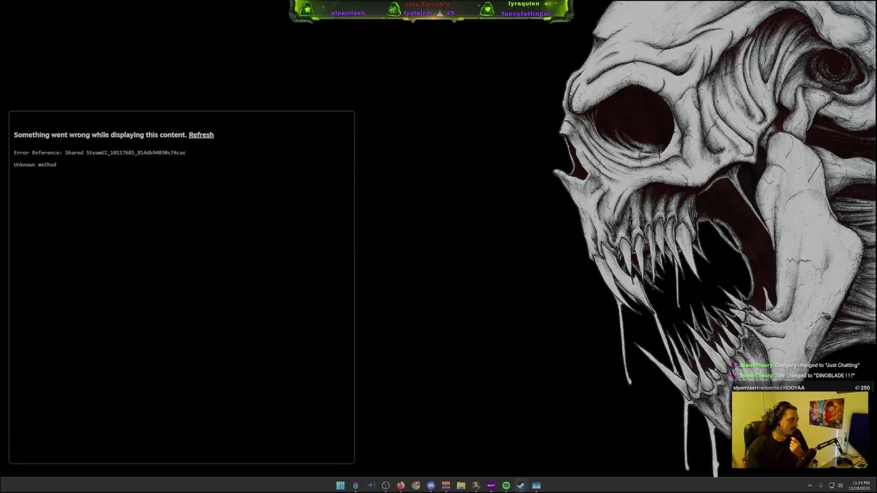Expand the hidden system tray icons
The image size is (877, 493).
[810, 485]
